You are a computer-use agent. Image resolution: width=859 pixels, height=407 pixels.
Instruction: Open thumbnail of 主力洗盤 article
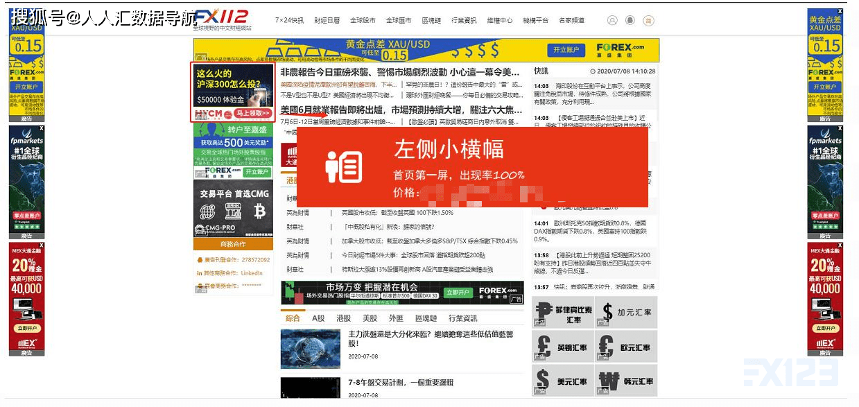point(310,349)
